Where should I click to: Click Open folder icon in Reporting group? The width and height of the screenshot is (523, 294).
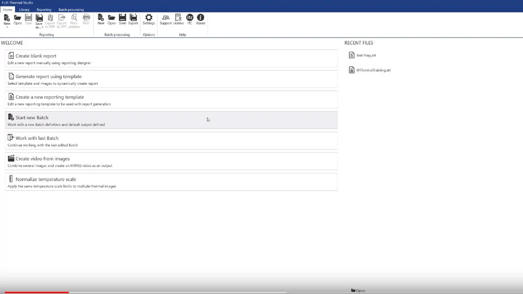pyautogui.click(x=18, y=19)
